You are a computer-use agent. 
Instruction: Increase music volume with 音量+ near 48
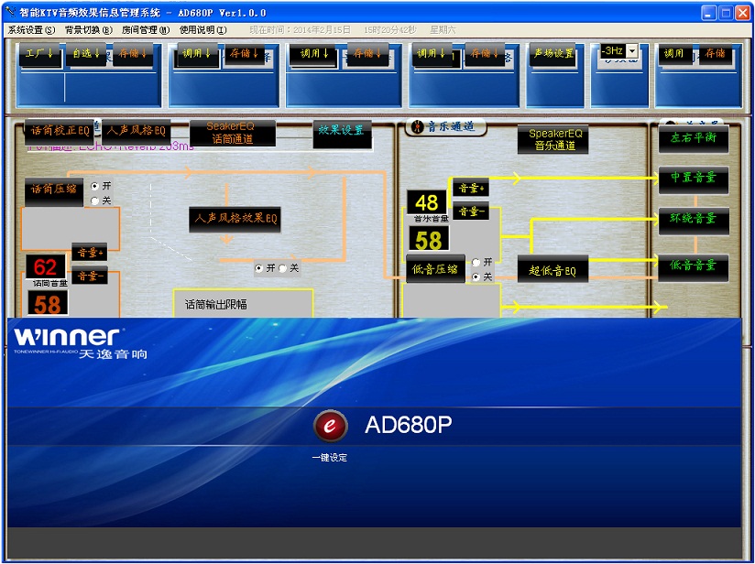click(470, 189)
